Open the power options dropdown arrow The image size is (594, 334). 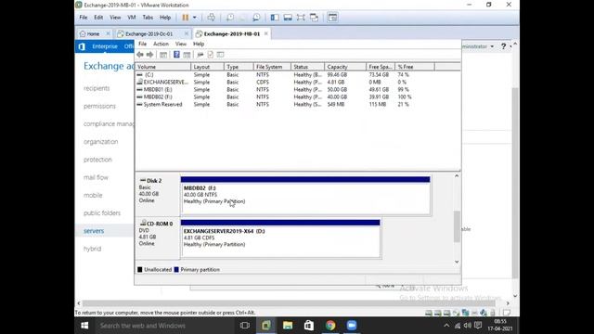[x=195, y=18]
